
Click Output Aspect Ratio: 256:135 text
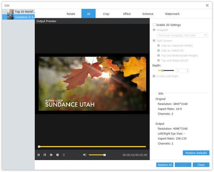coord(172,139)
